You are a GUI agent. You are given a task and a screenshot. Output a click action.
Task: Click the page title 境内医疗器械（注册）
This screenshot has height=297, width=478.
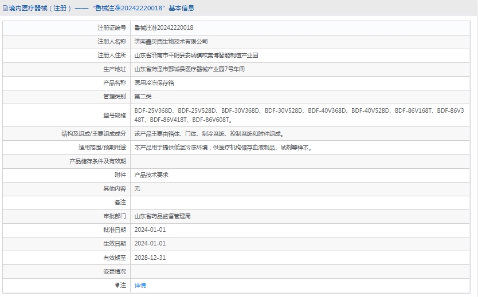38,8
